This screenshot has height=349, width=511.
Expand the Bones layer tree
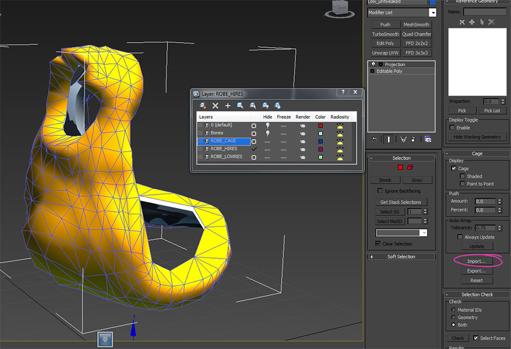(200, 133)
